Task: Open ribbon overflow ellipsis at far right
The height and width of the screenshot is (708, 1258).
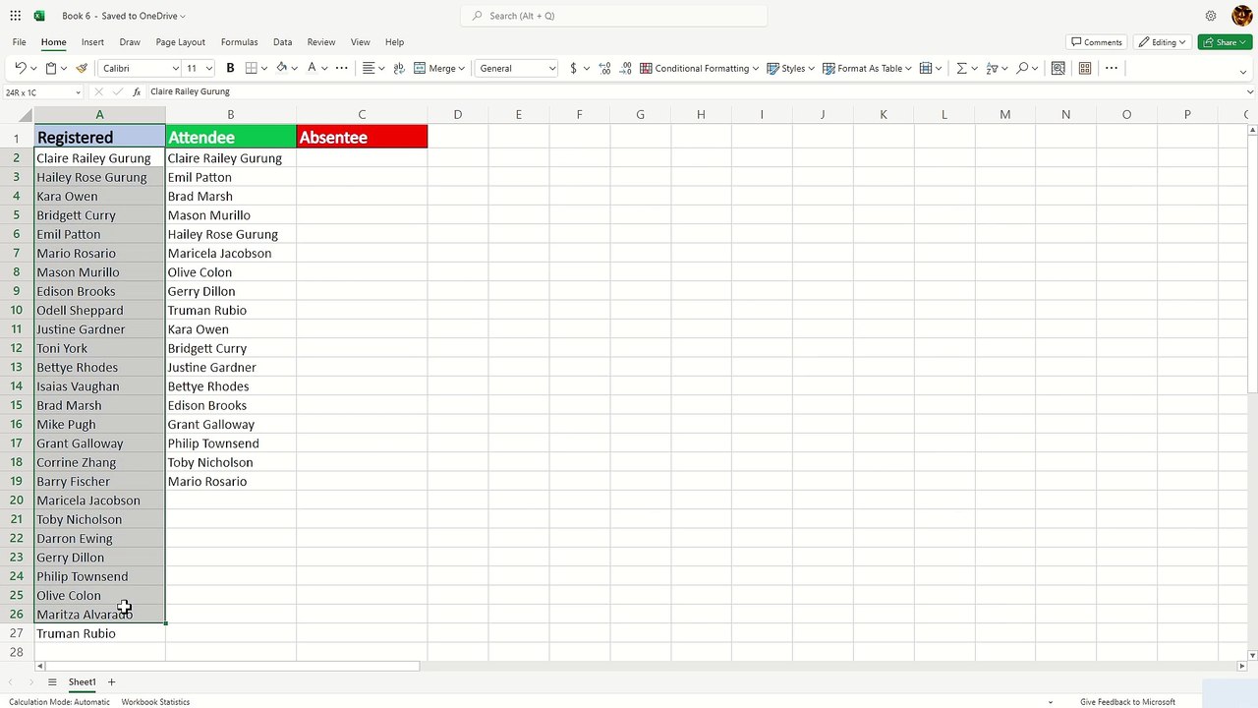Action: pyautogui.click(x=1111, y=68)
